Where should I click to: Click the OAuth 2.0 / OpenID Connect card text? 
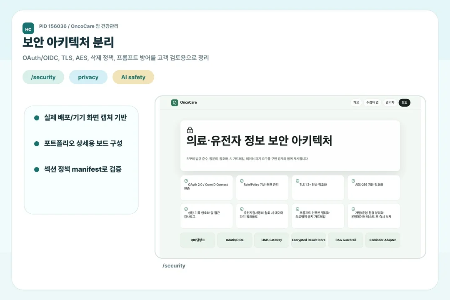tap(206, 187)
